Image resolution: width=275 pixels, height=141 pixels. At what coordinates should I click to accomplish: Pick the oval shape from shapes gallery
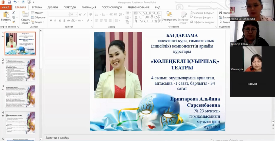coord(152,13)
